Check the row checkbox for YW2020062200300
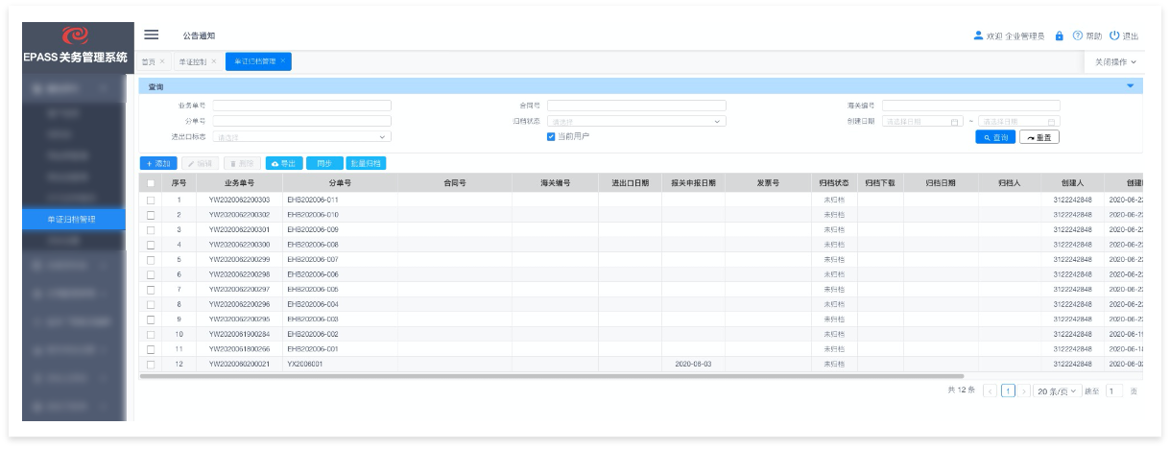This screenshot has height=449, width=1170. tap(150, 245)
